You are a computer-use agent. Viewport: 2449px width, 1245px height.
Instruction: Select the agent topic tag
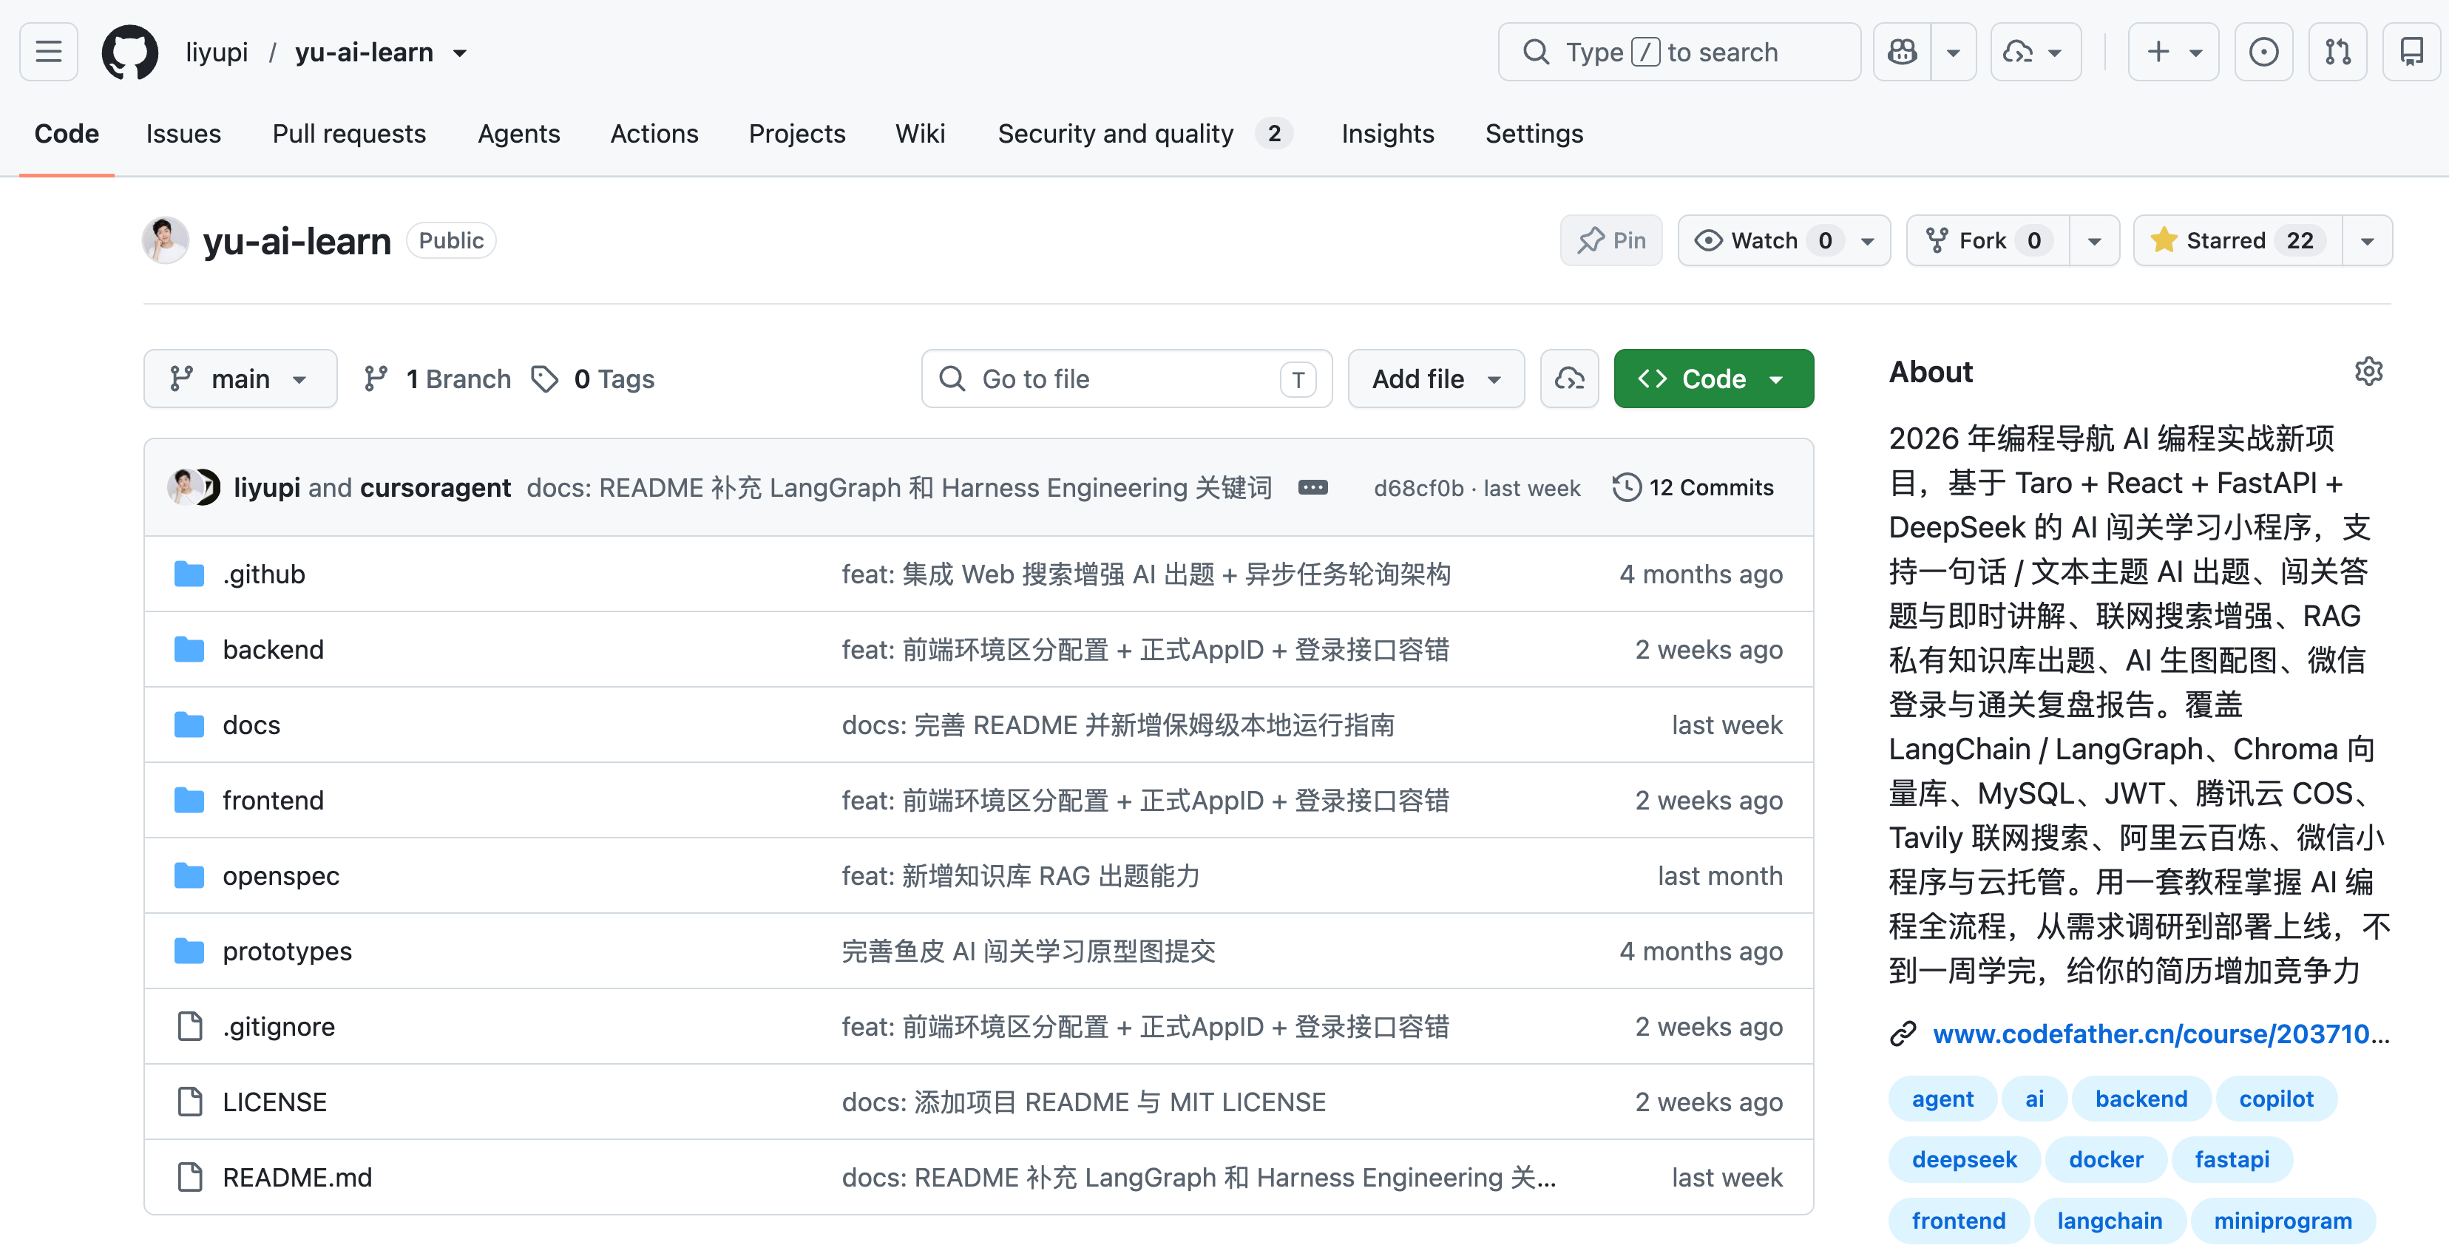(1942, 1099)
